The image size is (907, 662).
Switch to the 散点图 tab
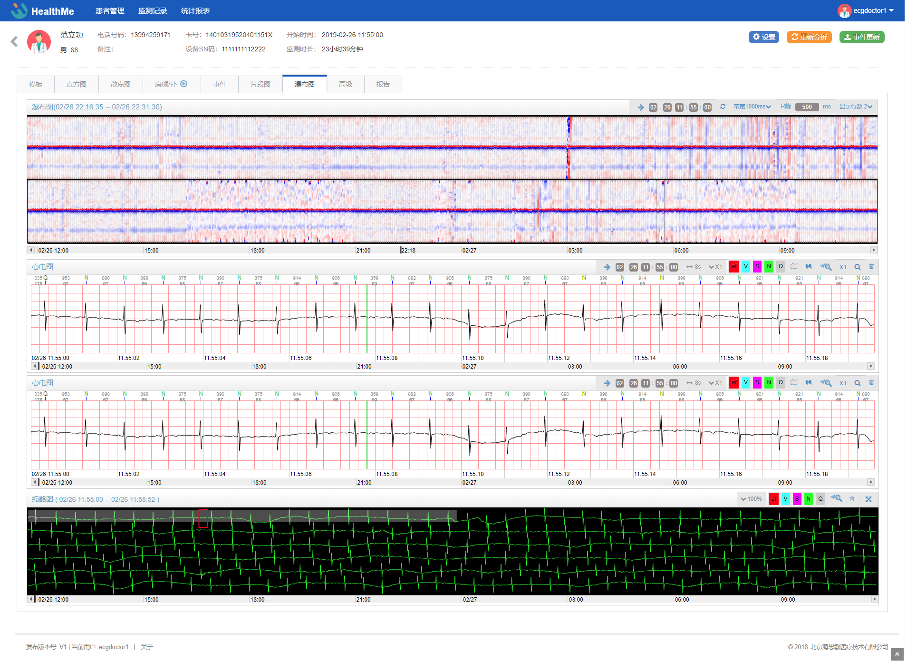[120, 84]
